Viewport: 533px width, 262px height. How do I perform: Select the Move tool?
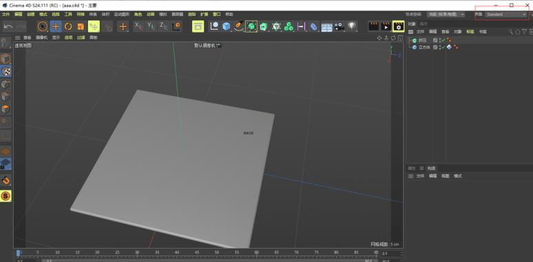(56, 26)
